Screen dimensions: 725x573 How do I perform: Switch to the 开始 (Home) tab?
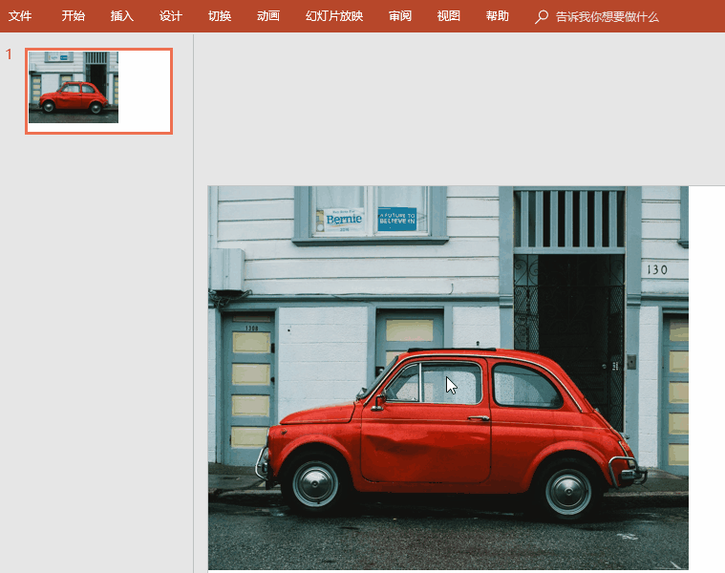click(73, 16)
